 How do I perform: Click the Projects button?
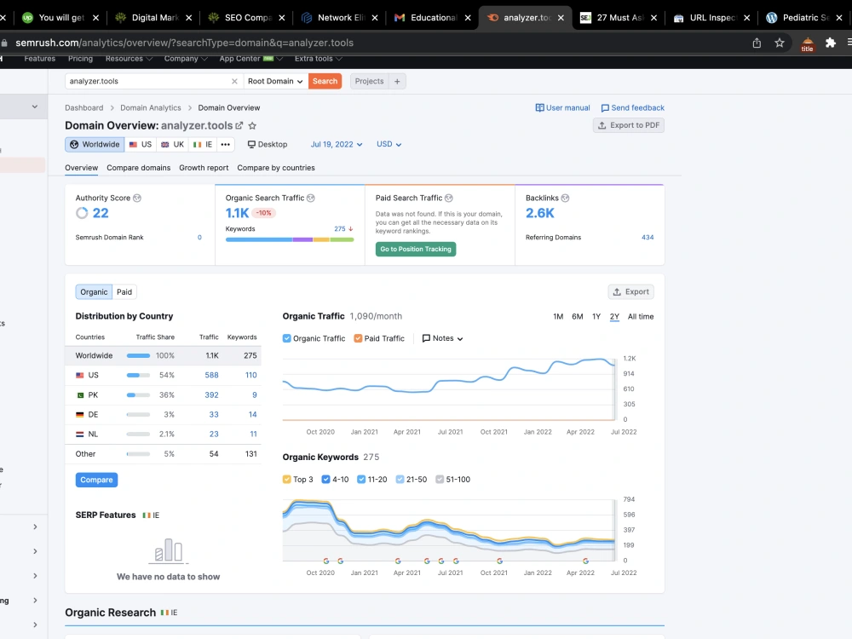click(370, 81)
